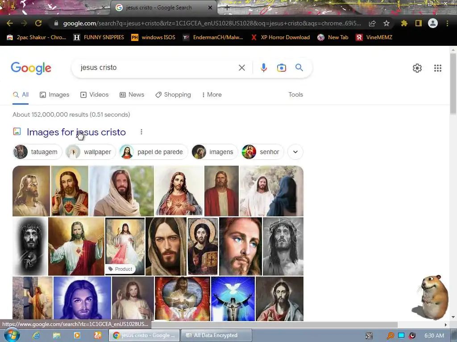The height and width of the screenshot is (342, 457).
Task: Switch to the News tab
Action: point(132,95)
